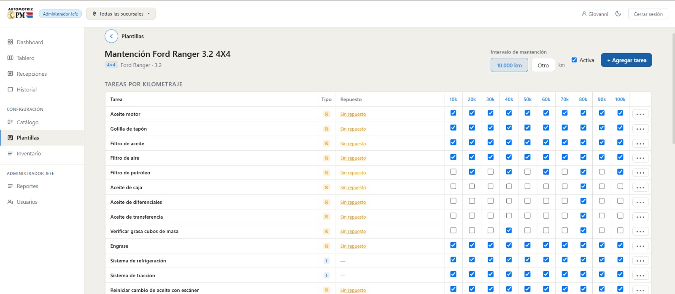Click the Inventario sidebar icon
The height and width of the screenshot is (294, 675).
10,153
